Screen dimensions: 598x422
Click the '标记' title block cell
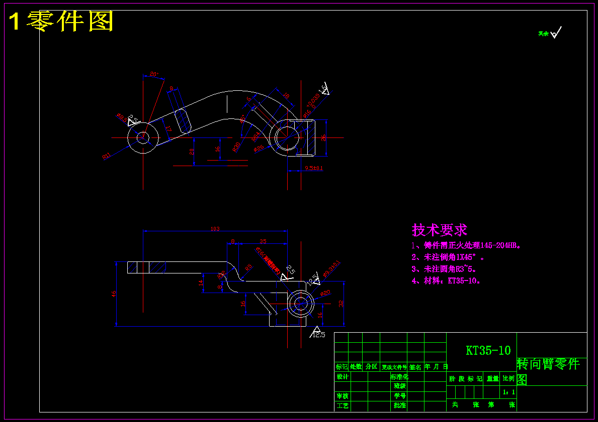tap(341, 367)
